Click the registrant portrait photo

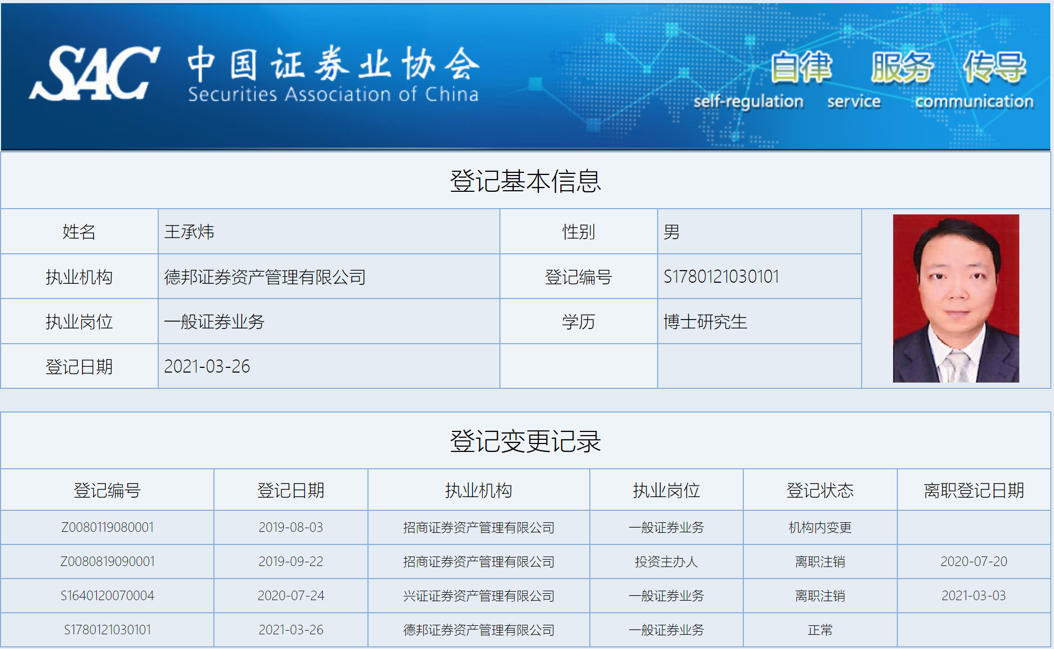pyautogui.click(x=955, y=298)
